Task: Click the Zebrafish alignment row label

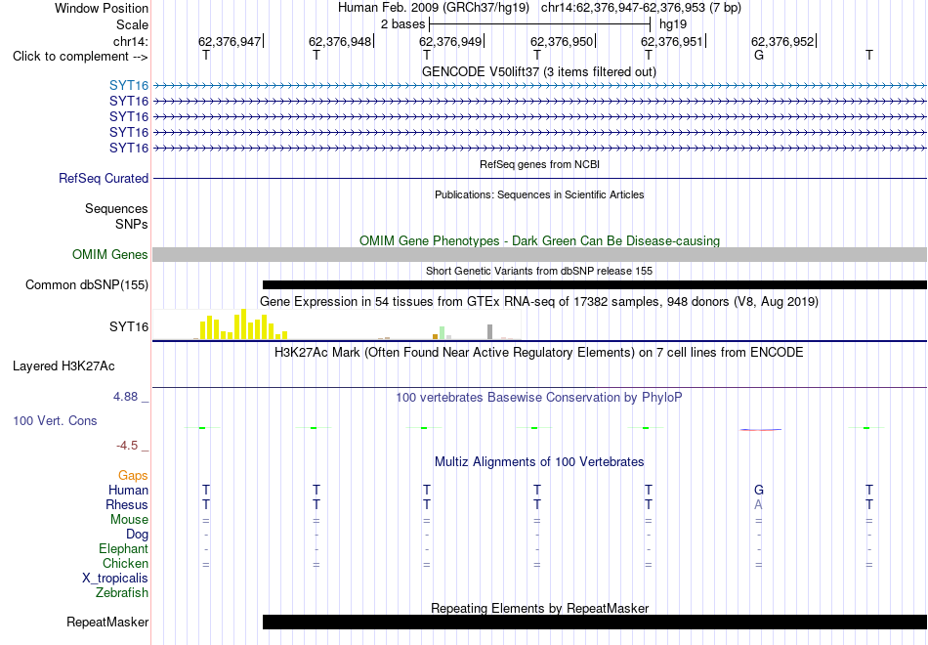Action: click(x=122, y=593)
